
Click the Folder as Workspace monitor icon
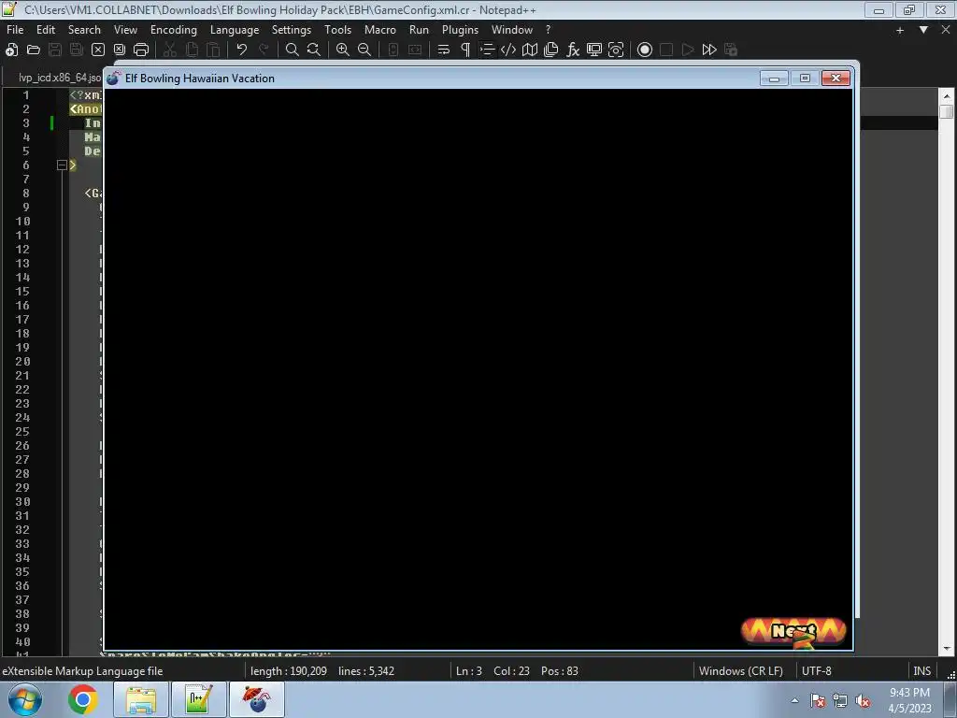click(593, 50)
